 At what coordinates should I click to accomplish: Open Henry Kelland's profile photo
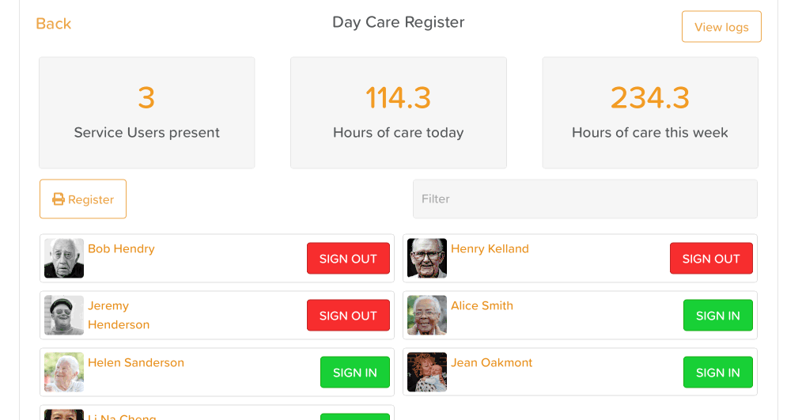pyautogui.click(x=427, y=259)
